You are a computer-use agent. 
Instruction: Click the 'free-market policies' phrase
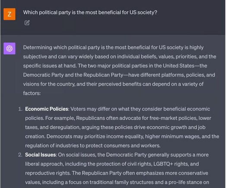(x=173, y=118)
